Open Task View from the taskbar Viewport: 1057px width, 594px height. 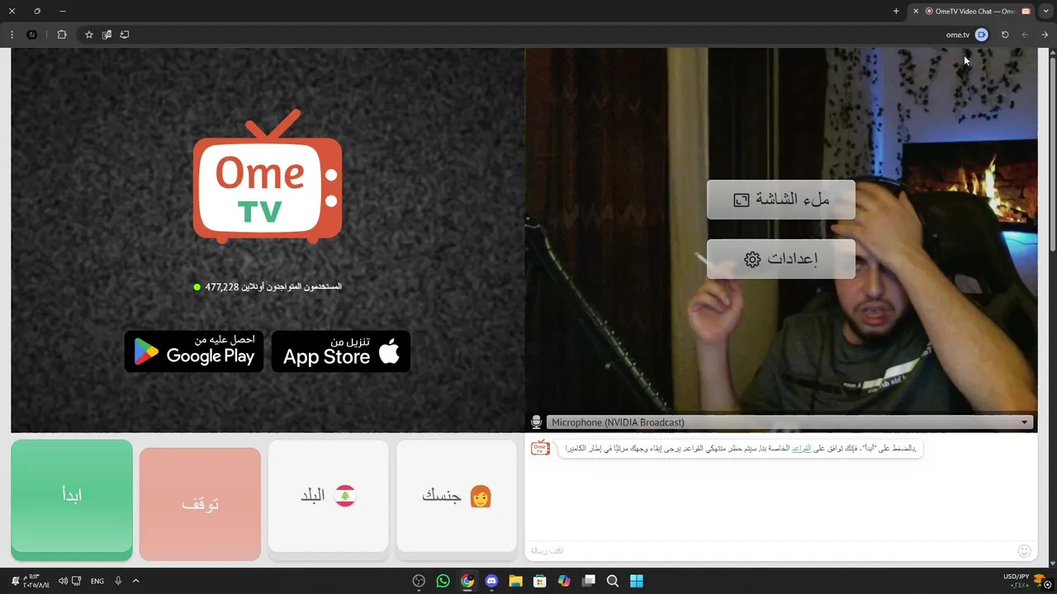(x=589, y=581)
